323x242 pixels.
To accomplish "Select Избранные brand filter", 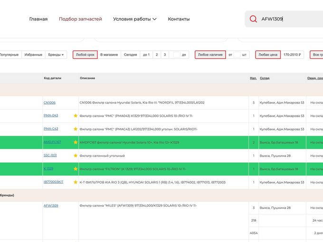I will (x=33, y=55).
